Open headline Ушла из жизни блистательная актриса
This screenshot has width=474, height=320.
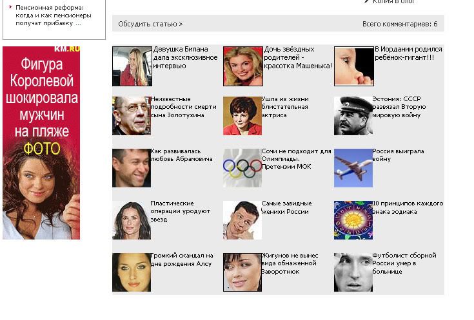point(285,107)
